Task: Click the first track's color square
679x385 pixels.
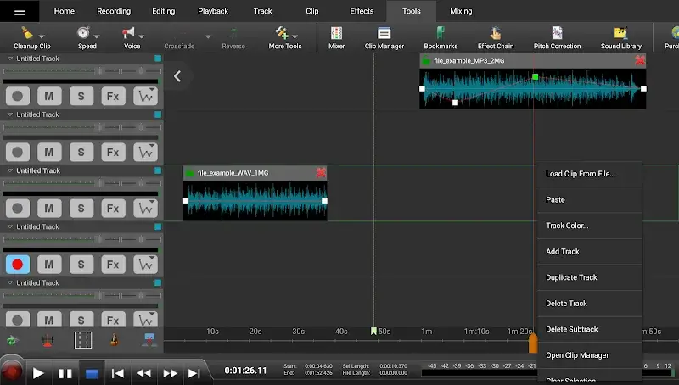Action: 157,59
